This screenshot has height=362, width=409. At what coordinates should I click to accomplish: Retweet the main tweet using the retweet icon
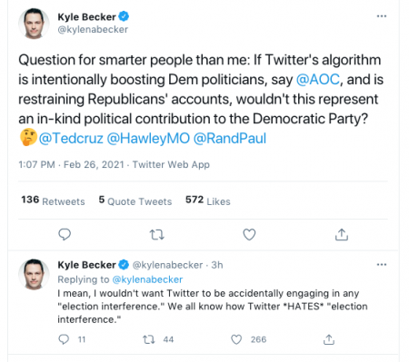click(x=157, y=234)
